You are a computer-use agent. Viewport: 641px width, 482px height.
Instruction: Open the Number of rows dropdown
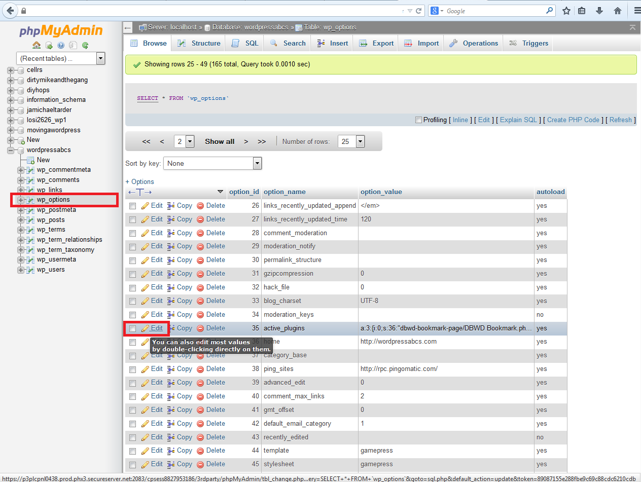click(351, 142)
